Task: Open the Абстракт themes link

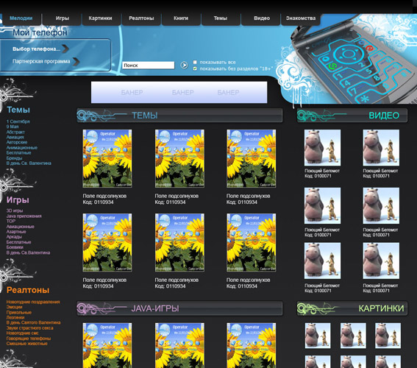Action: coord(15,132)
